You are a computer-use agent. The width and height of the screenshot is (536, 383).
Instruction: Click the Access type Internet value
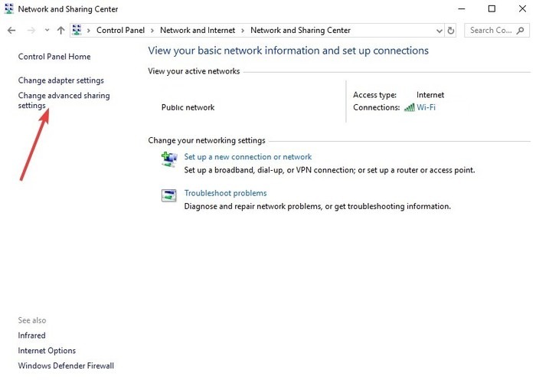[x=430, y=95]
